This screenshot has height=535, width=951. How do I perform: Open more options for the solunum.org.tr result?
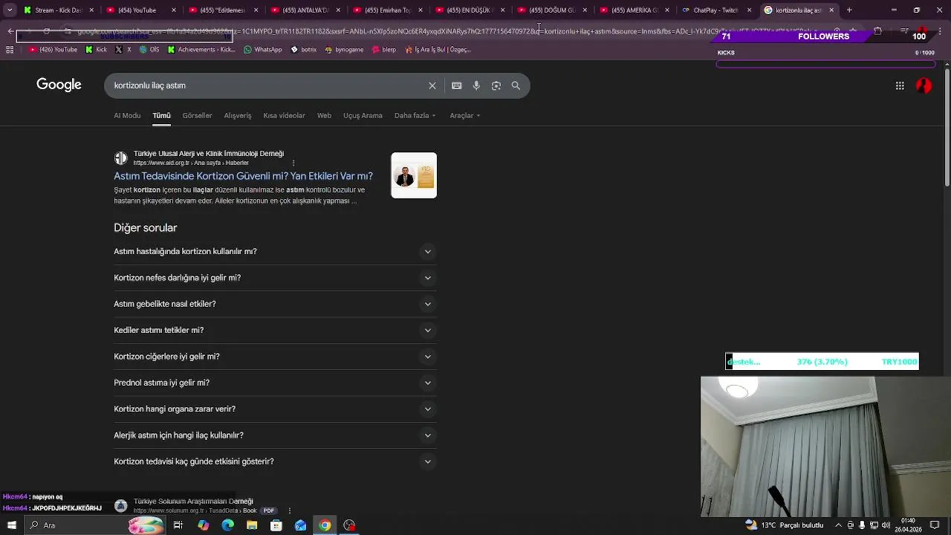click(288, 510)
